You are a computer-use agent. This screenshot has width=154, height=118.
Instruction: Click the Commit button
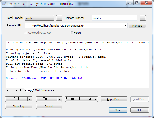pos(49,106)
